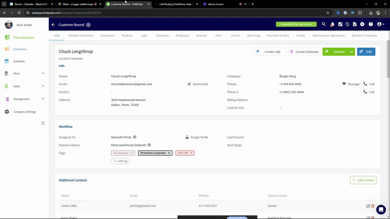Switch to Call Routing Help browser tab
The width and height of the screenshot is (390, 219).
click(176, 4)
